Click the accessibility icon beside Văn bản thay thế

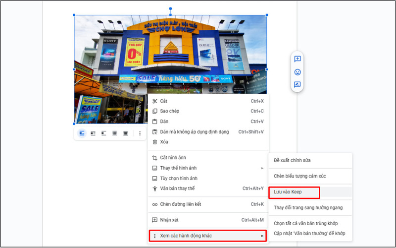click(x=155, y=189)
